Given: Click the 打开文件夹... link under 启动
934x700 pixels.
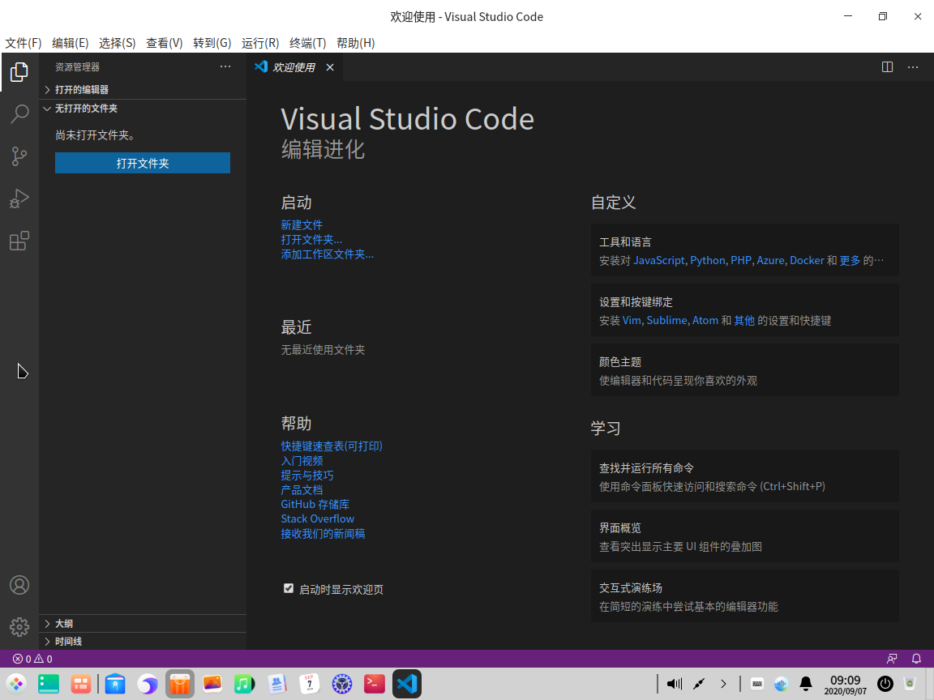Looking at the screenshot, I should [x=311, y=239].
